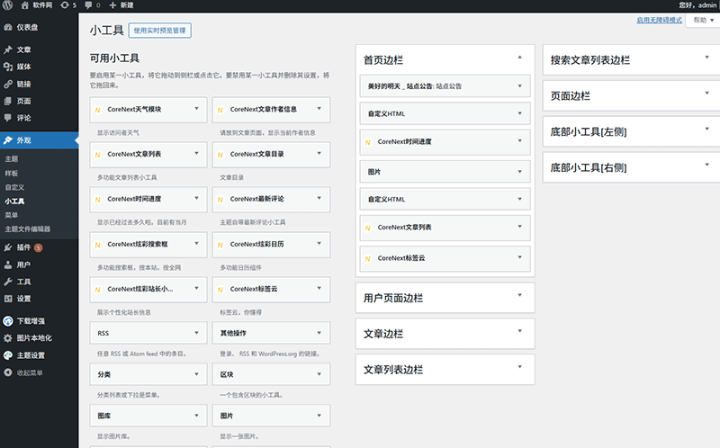Open 菜单 submenu item
Viewport: 720px width, 448px height.
tap(12, 215)
